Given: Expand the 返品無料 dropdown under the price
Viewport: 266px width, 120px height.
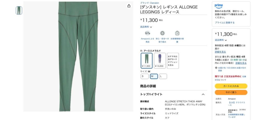Looking at the screenshot, I should 146,27.
